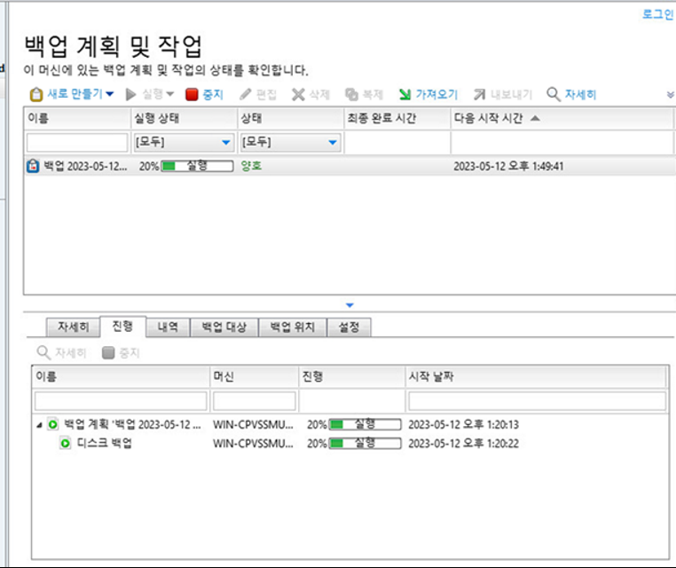676x568 pixels.
Task: Click the 자세히 link in top toolbar
Action: 580,94
